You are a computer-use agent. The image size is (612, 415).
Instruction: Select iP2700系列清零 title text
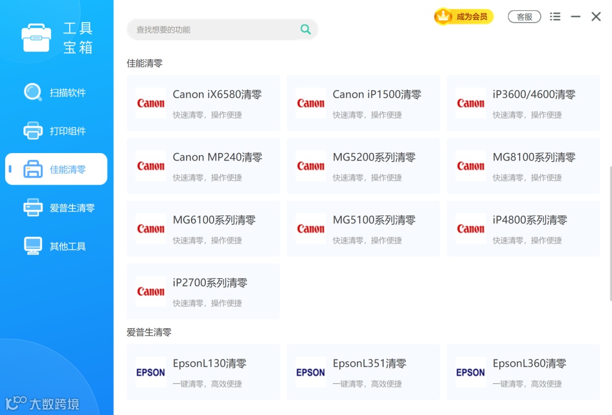click(210, 283)
